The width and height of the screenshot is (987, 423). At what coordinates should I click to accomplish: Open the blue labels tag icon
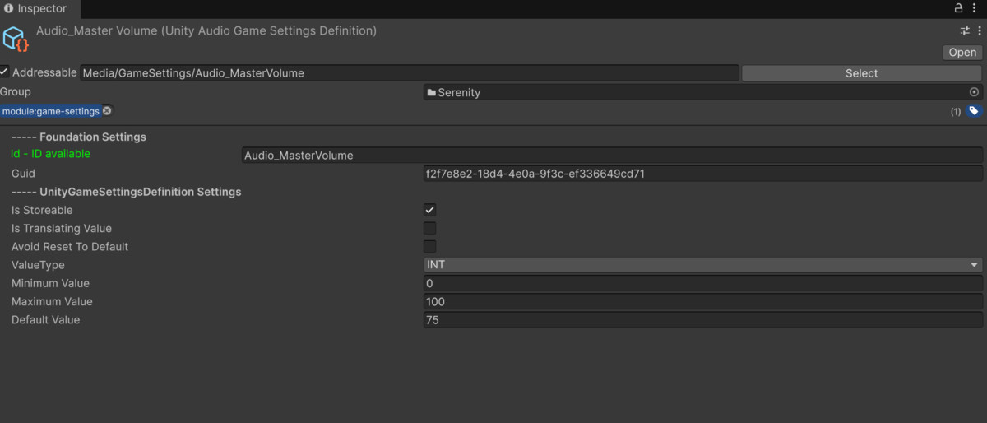coord(974,111)
